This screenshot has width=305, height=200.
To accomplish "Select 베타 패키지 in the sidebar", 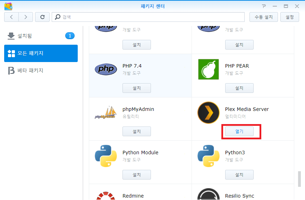I will [x=41, y=71].
